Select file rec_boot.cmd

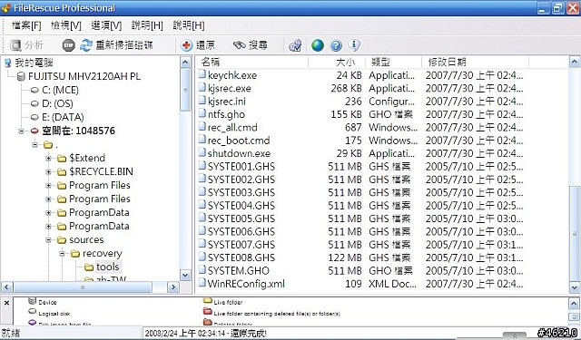(239, 141)
